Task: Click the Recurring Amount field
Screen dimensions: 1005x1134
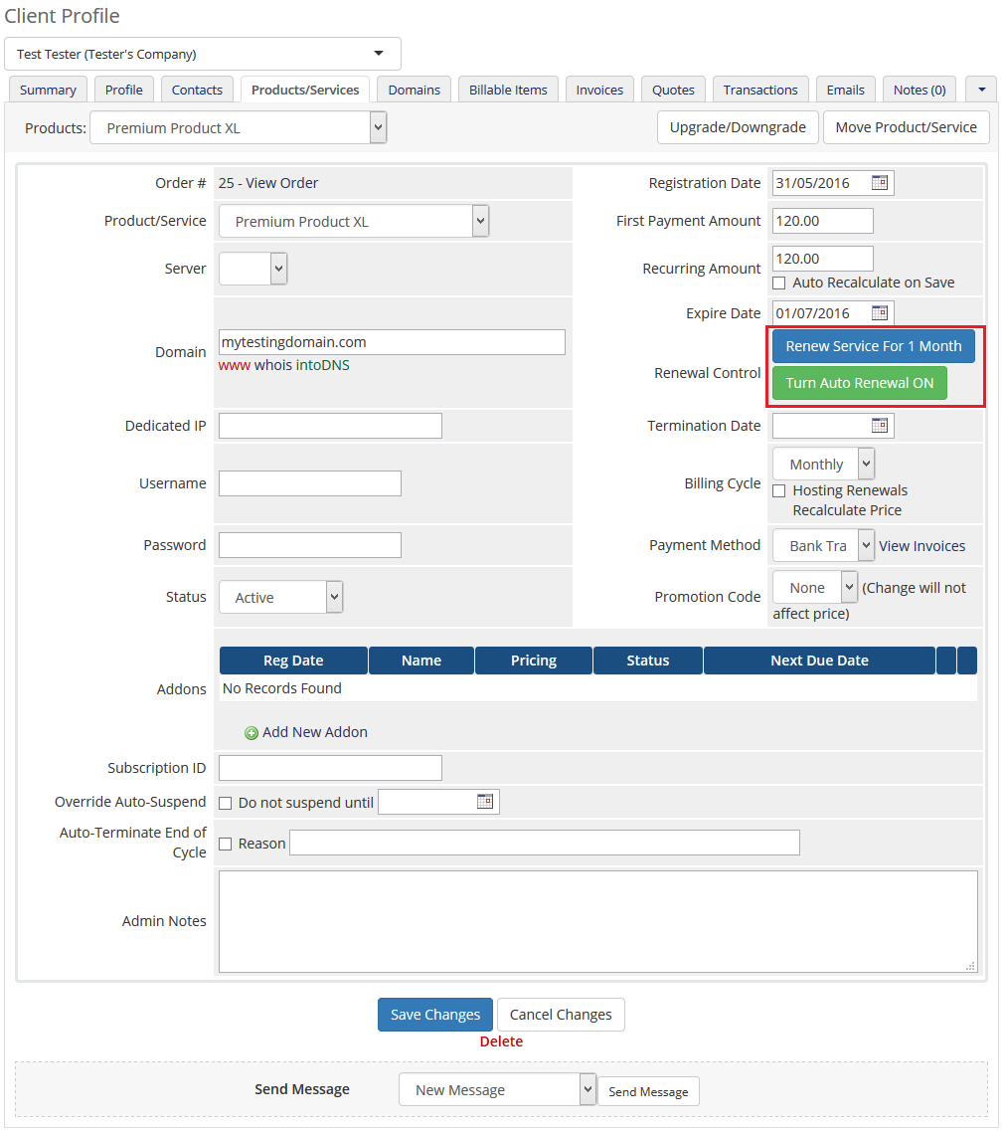Action: tap(823, 259)
